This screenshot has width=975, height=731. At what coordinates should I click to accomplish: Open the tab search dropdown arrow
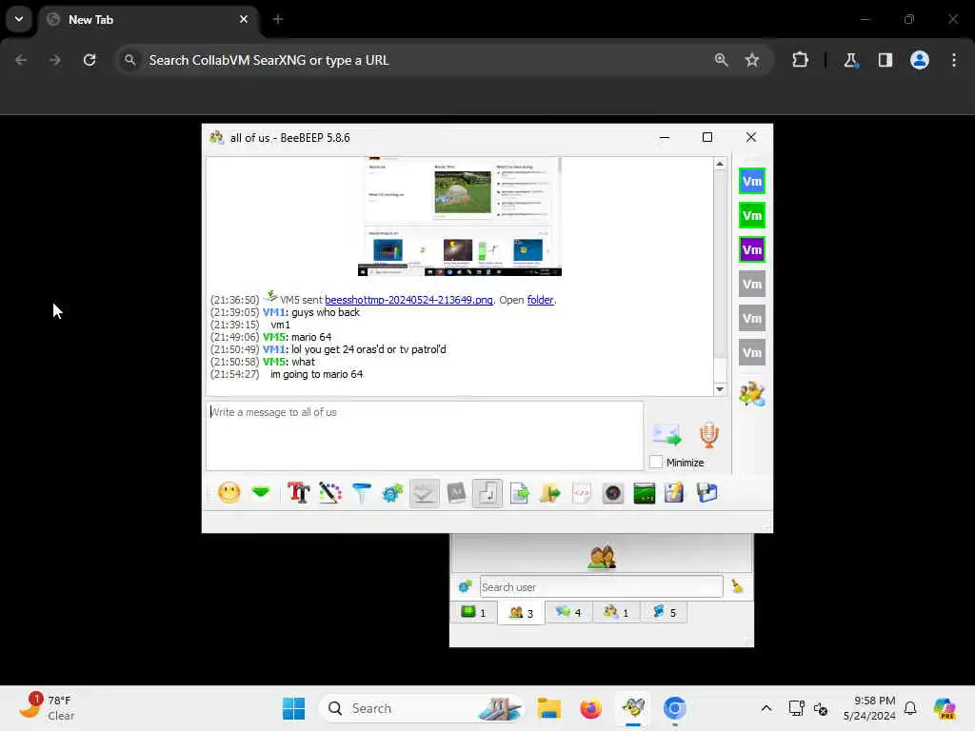pyautogui.click(x=19, y=19)
